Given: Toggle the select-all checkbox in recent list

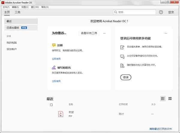Looking at the screenshot, I should coord(51,105).
